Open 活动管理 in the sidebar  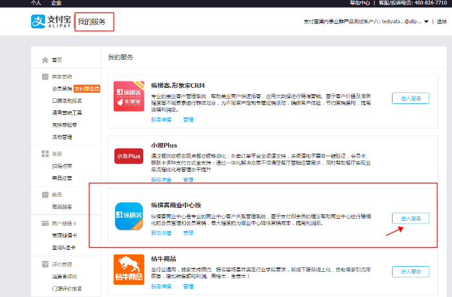[62, 137]
